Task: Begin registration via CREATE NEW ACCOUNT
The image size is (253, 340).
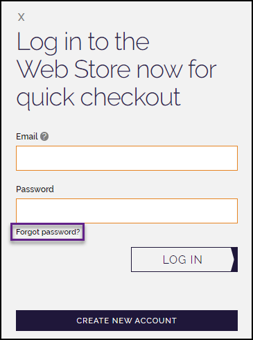Action: point(127,321)
